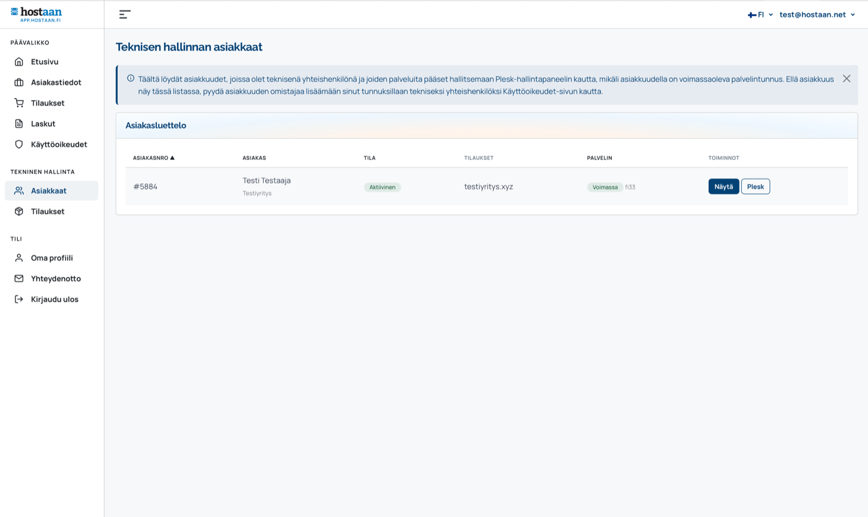Click the shopping cart icon beside Tilaukset

click(19, 103)
